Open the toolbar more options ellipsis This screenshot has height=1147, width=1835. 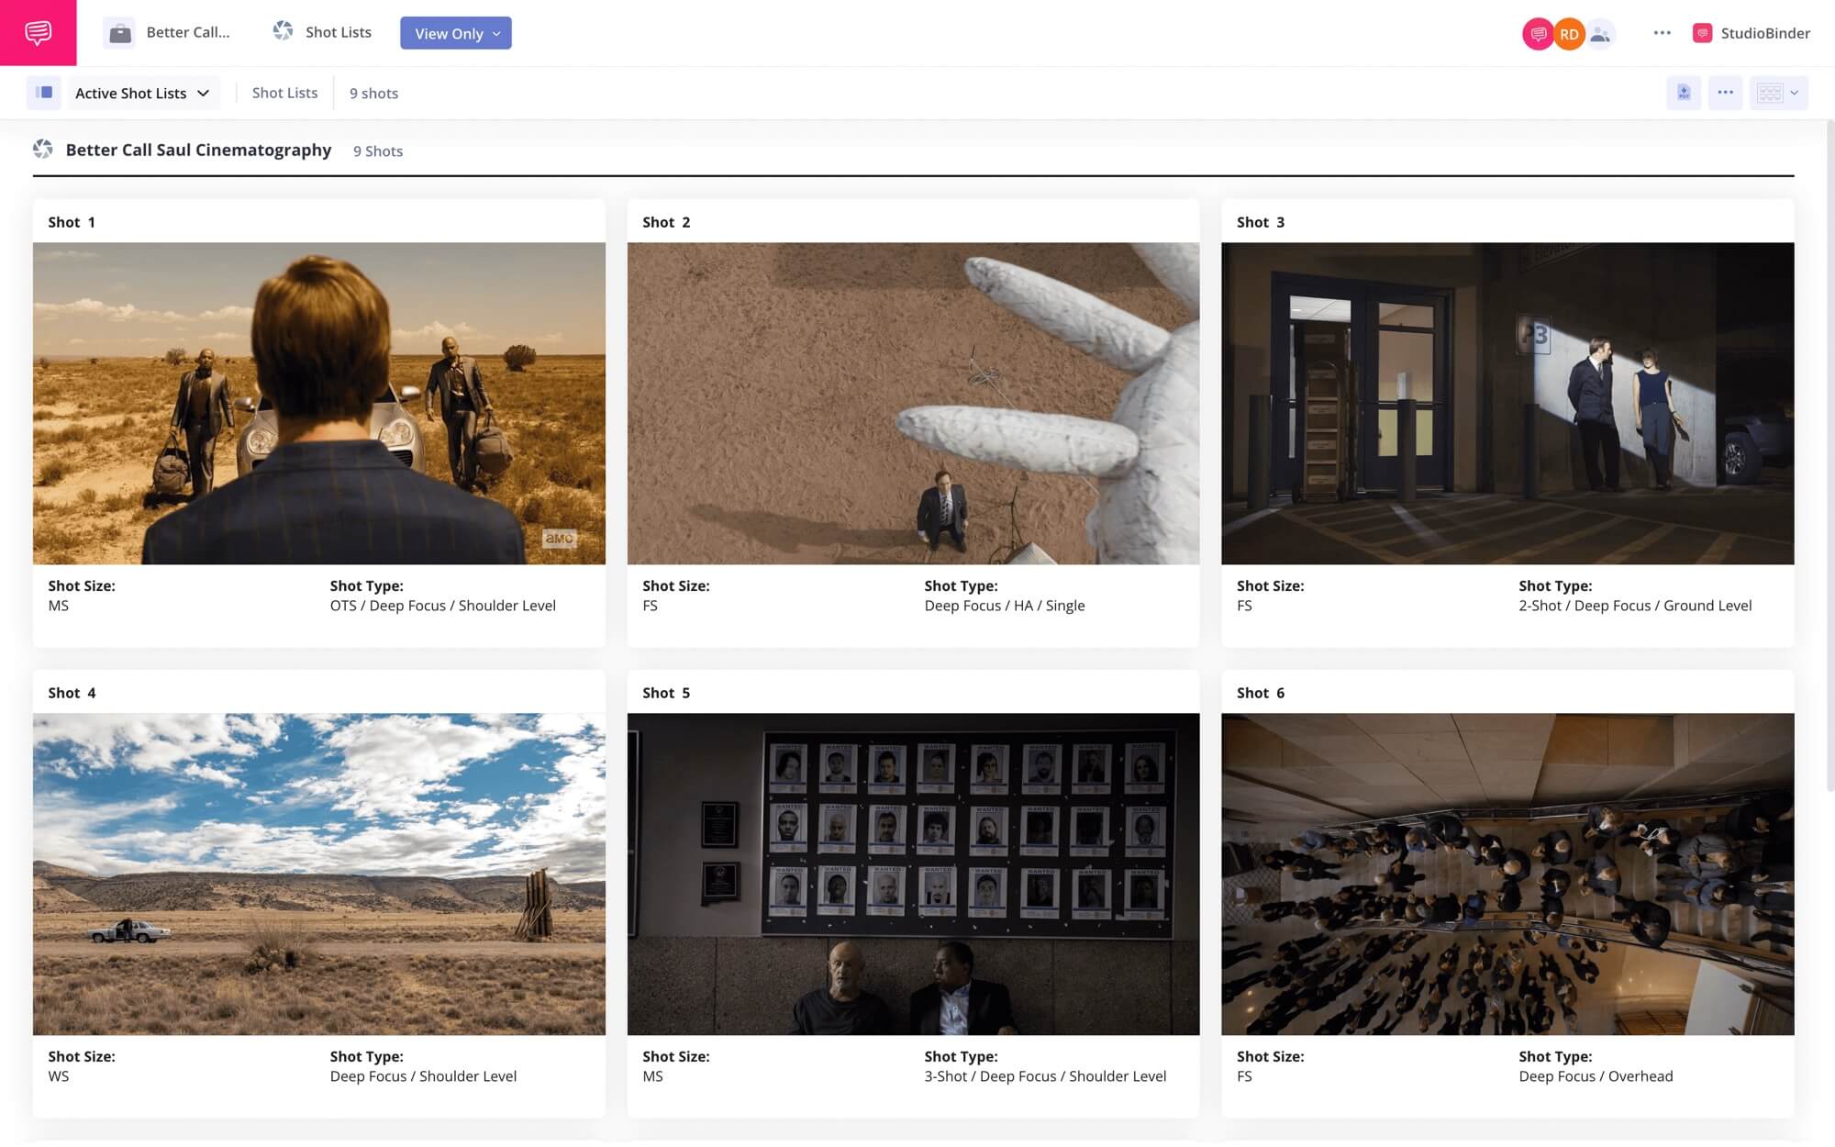[1725, 93]
